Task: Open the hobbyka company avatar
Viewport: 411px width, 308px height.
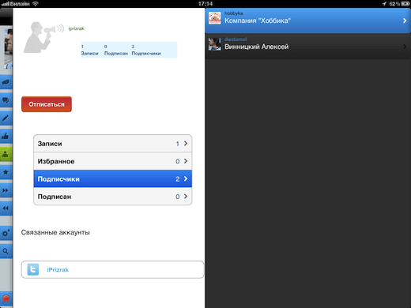Action: click(215, 18)
